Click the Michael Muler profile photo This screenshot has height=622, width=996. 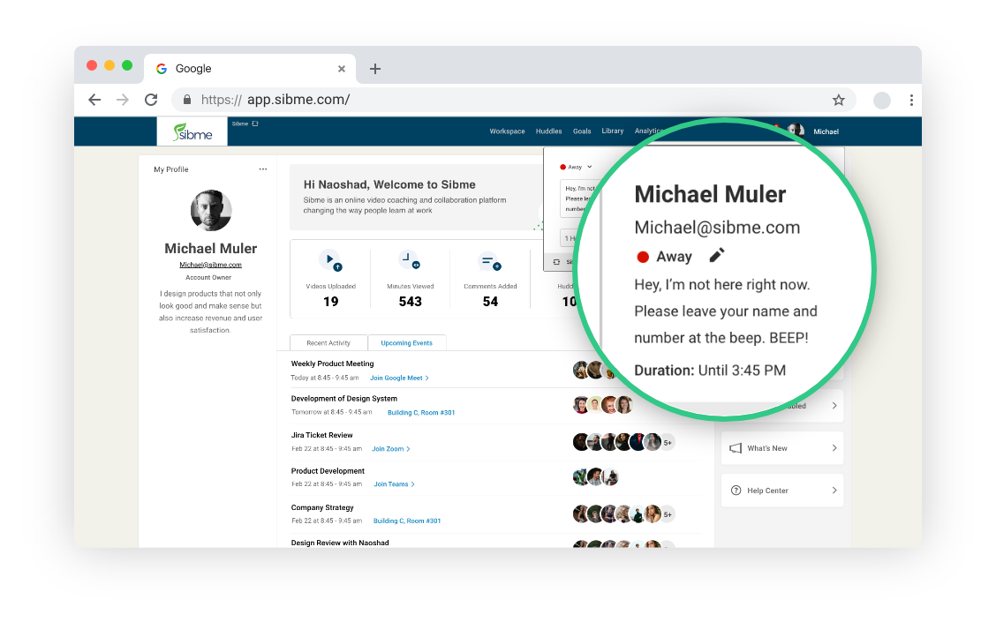(211, 210)
